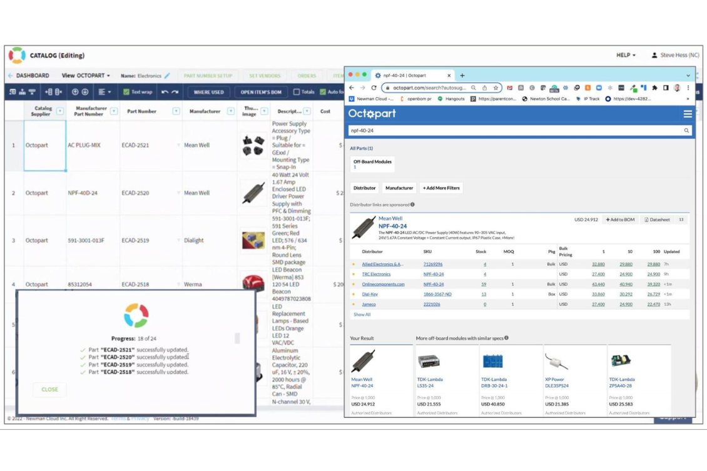The image size is (707, 471).
Task: Open the text alignment dropdown
Action: pos(104,92)
